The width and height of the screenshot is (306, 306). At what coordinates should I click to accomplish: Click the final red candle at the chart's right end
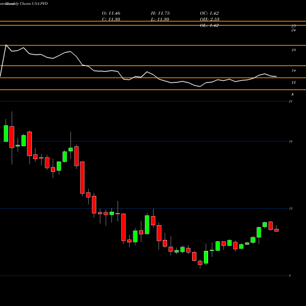tap(277, 230)
